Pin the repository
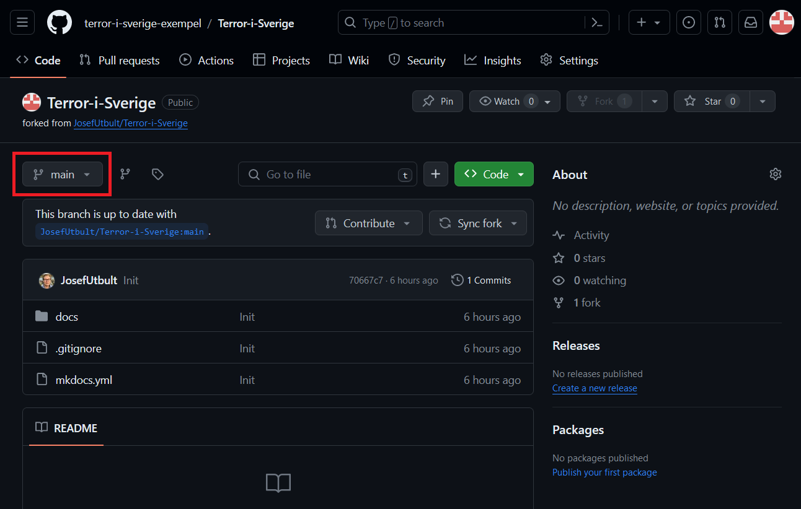801x509 pixels. click(438, 102)
